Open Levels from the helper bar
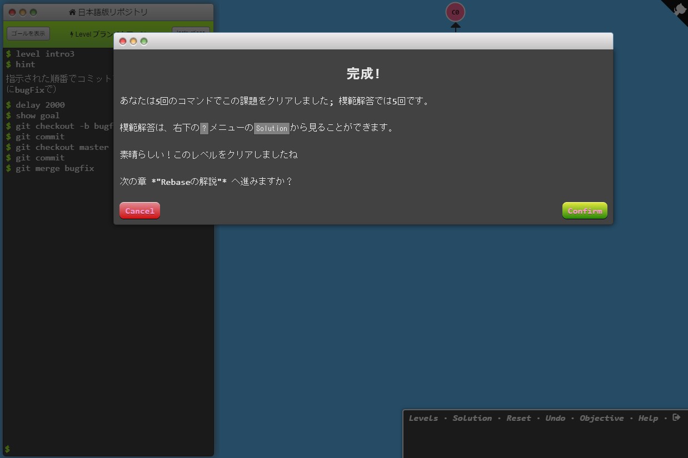The image size is (688, 458). pyautogui.click(x=423, y=418)
